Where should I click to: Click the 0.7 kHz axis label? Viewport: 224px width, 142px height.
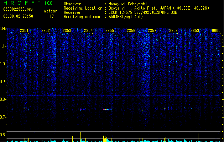click(3, 117)
